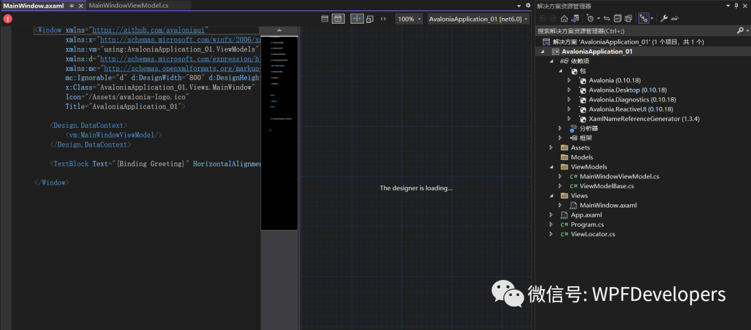Click the swap panes icon in designer toolbar
Image resolution: width=751 pixels, height=330 pixels.
click(370, 19)
